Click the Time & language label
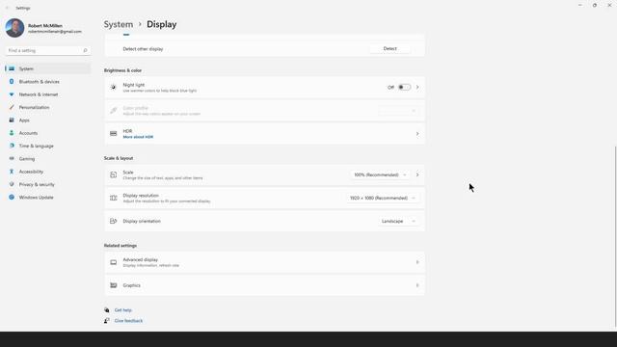Viewport: 617px width, 347px height. 37,146
